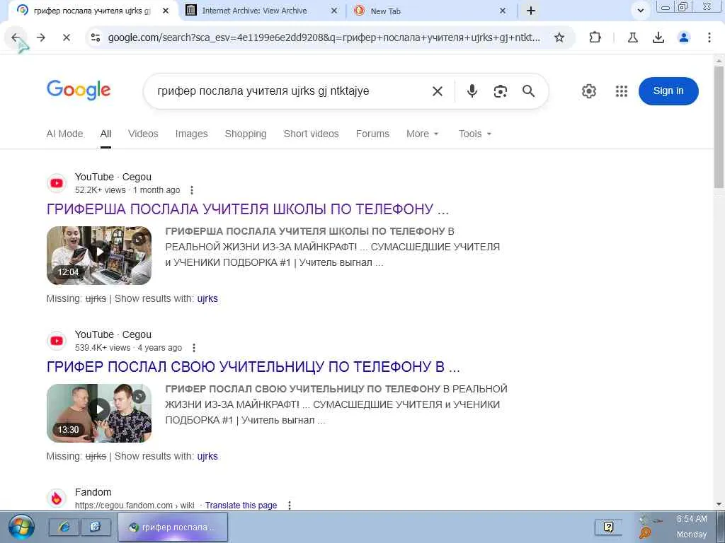The height and width of the screenshot is (543, 725).
Task: Click the Fandom result site name
Action: click(93, 492)
